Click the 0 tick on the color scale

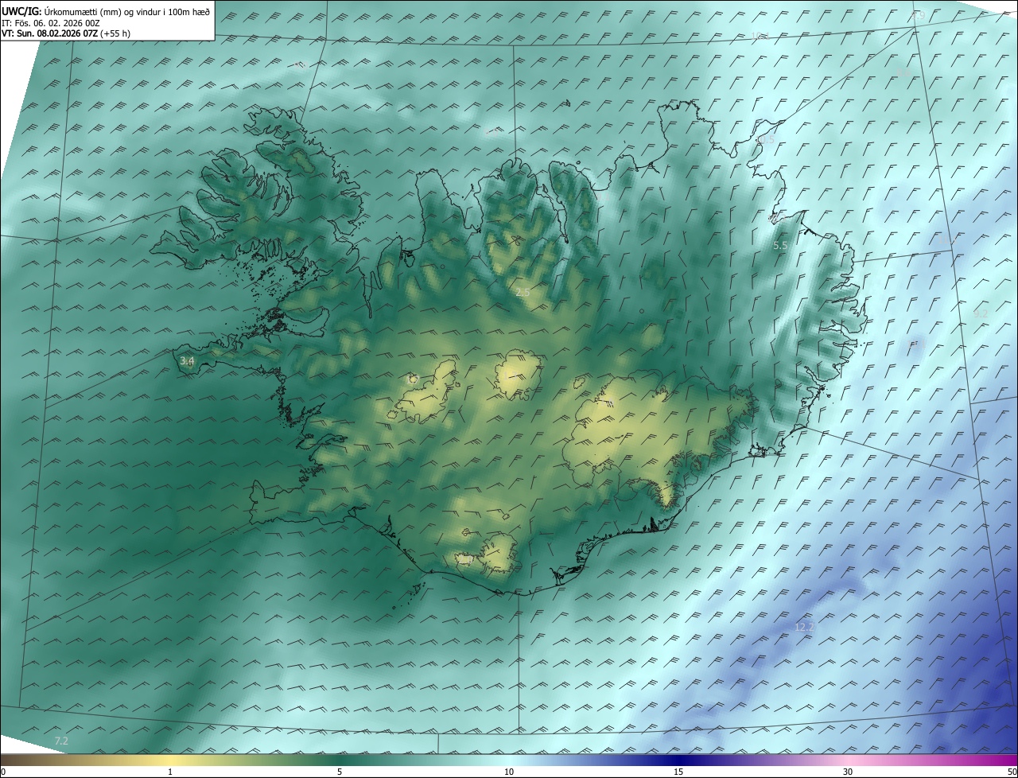tap(3, 772)
